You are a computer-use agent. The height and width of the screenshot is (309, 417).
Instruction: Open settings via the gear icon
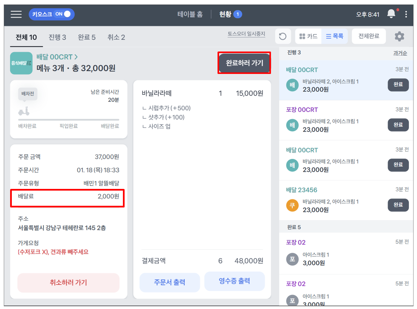tap(399, 36)
